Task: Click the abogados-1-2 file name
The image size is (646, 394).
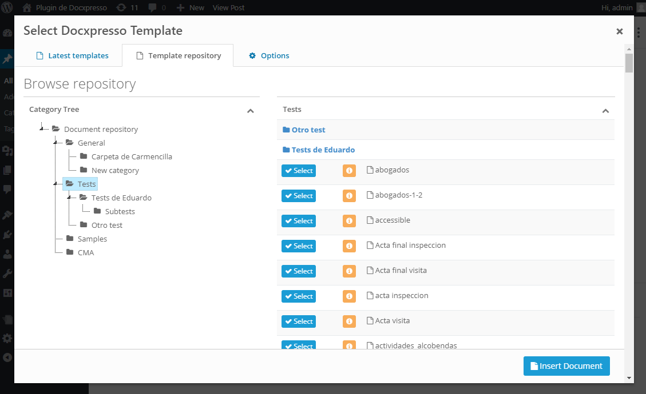Action: click(x=398, y=195)
